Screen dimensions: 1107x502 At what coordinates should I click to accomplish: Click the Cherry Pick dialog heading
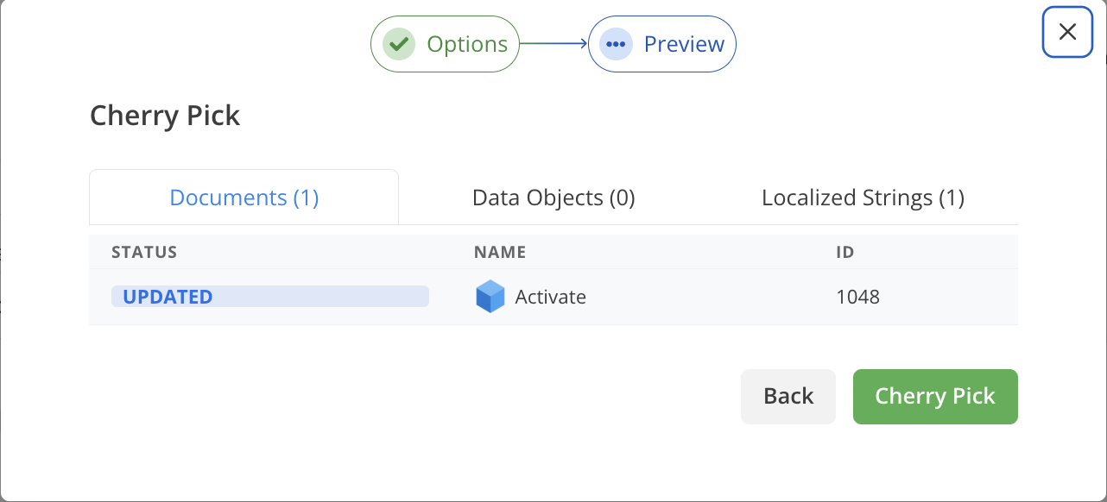(x=165, y=116)
